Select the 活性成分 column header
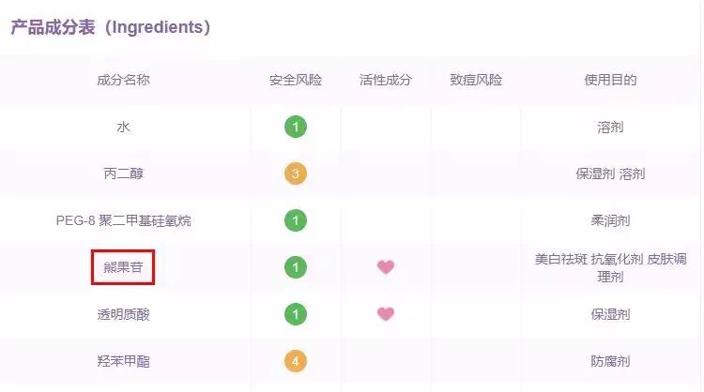This screenshot has width=704, height=392. pyautogui.click(x=386, y=80)
